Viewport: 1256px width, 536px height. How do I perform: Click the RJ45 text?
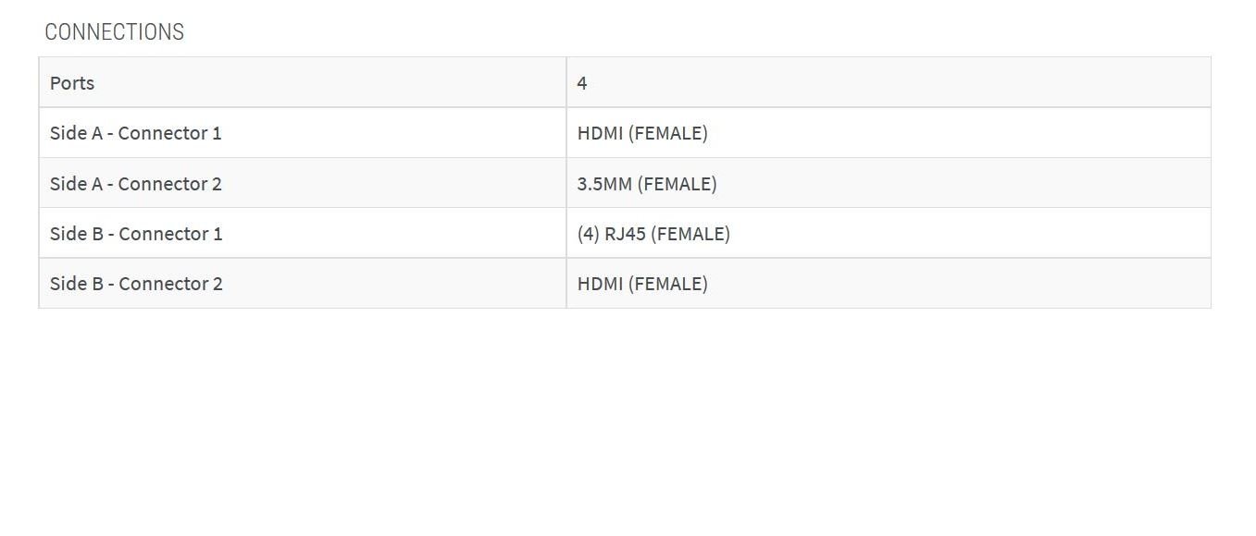tap(625, 234)
